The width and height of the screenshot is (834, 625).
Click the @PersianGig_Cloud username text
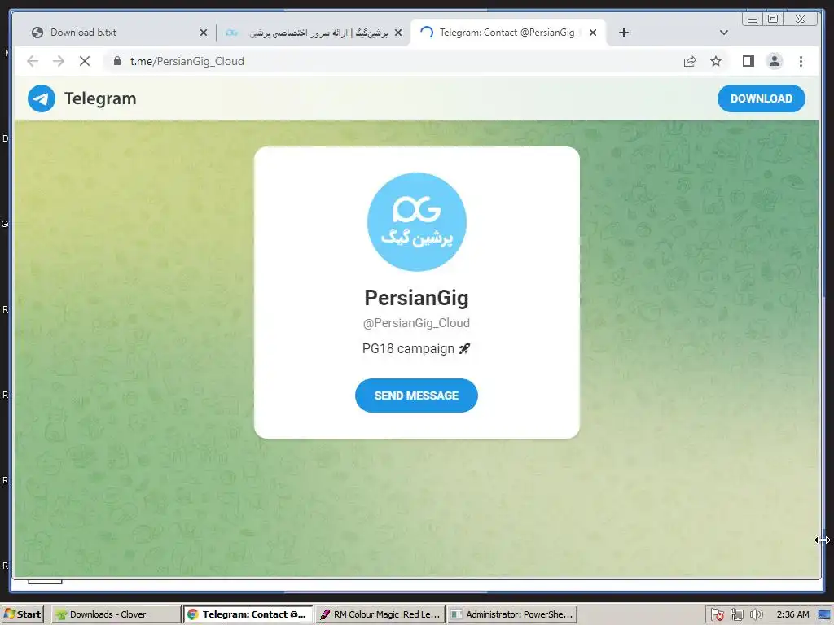click(x=416, y=323)
